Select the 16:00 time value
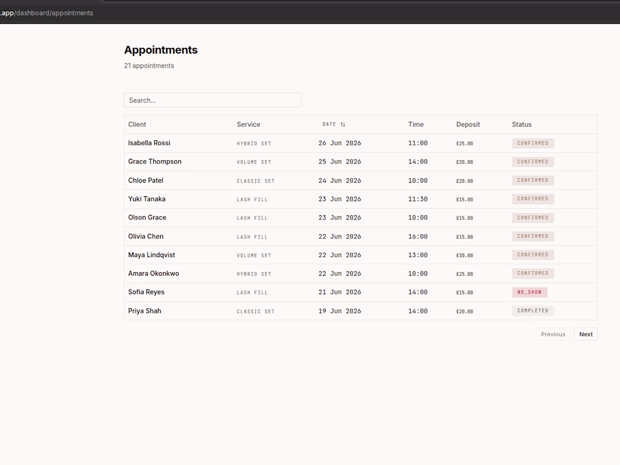Screen dimensions: 620x465 [x=418, y=236]
